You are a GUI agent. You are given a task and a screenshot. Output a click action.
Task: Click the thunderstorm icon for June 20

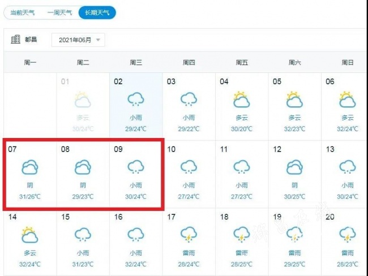(348, 234)
